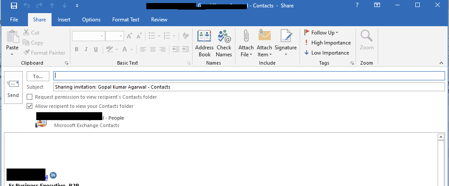Click Next Item down arrow
449x186 pixels.
(x=65, y=5)
